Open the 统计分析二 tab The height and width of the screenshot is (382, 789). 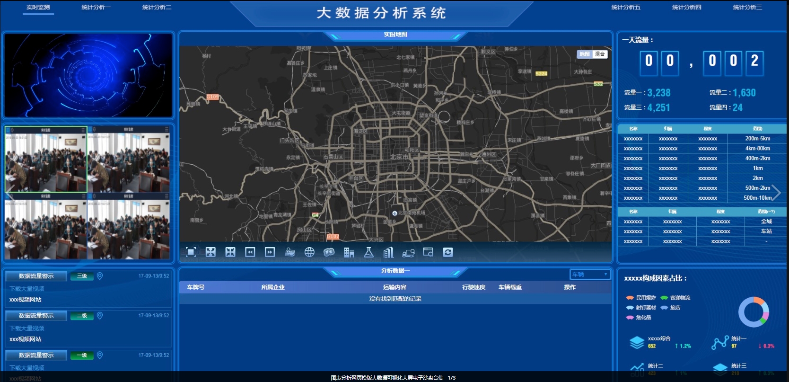click(x=157, y=8)
